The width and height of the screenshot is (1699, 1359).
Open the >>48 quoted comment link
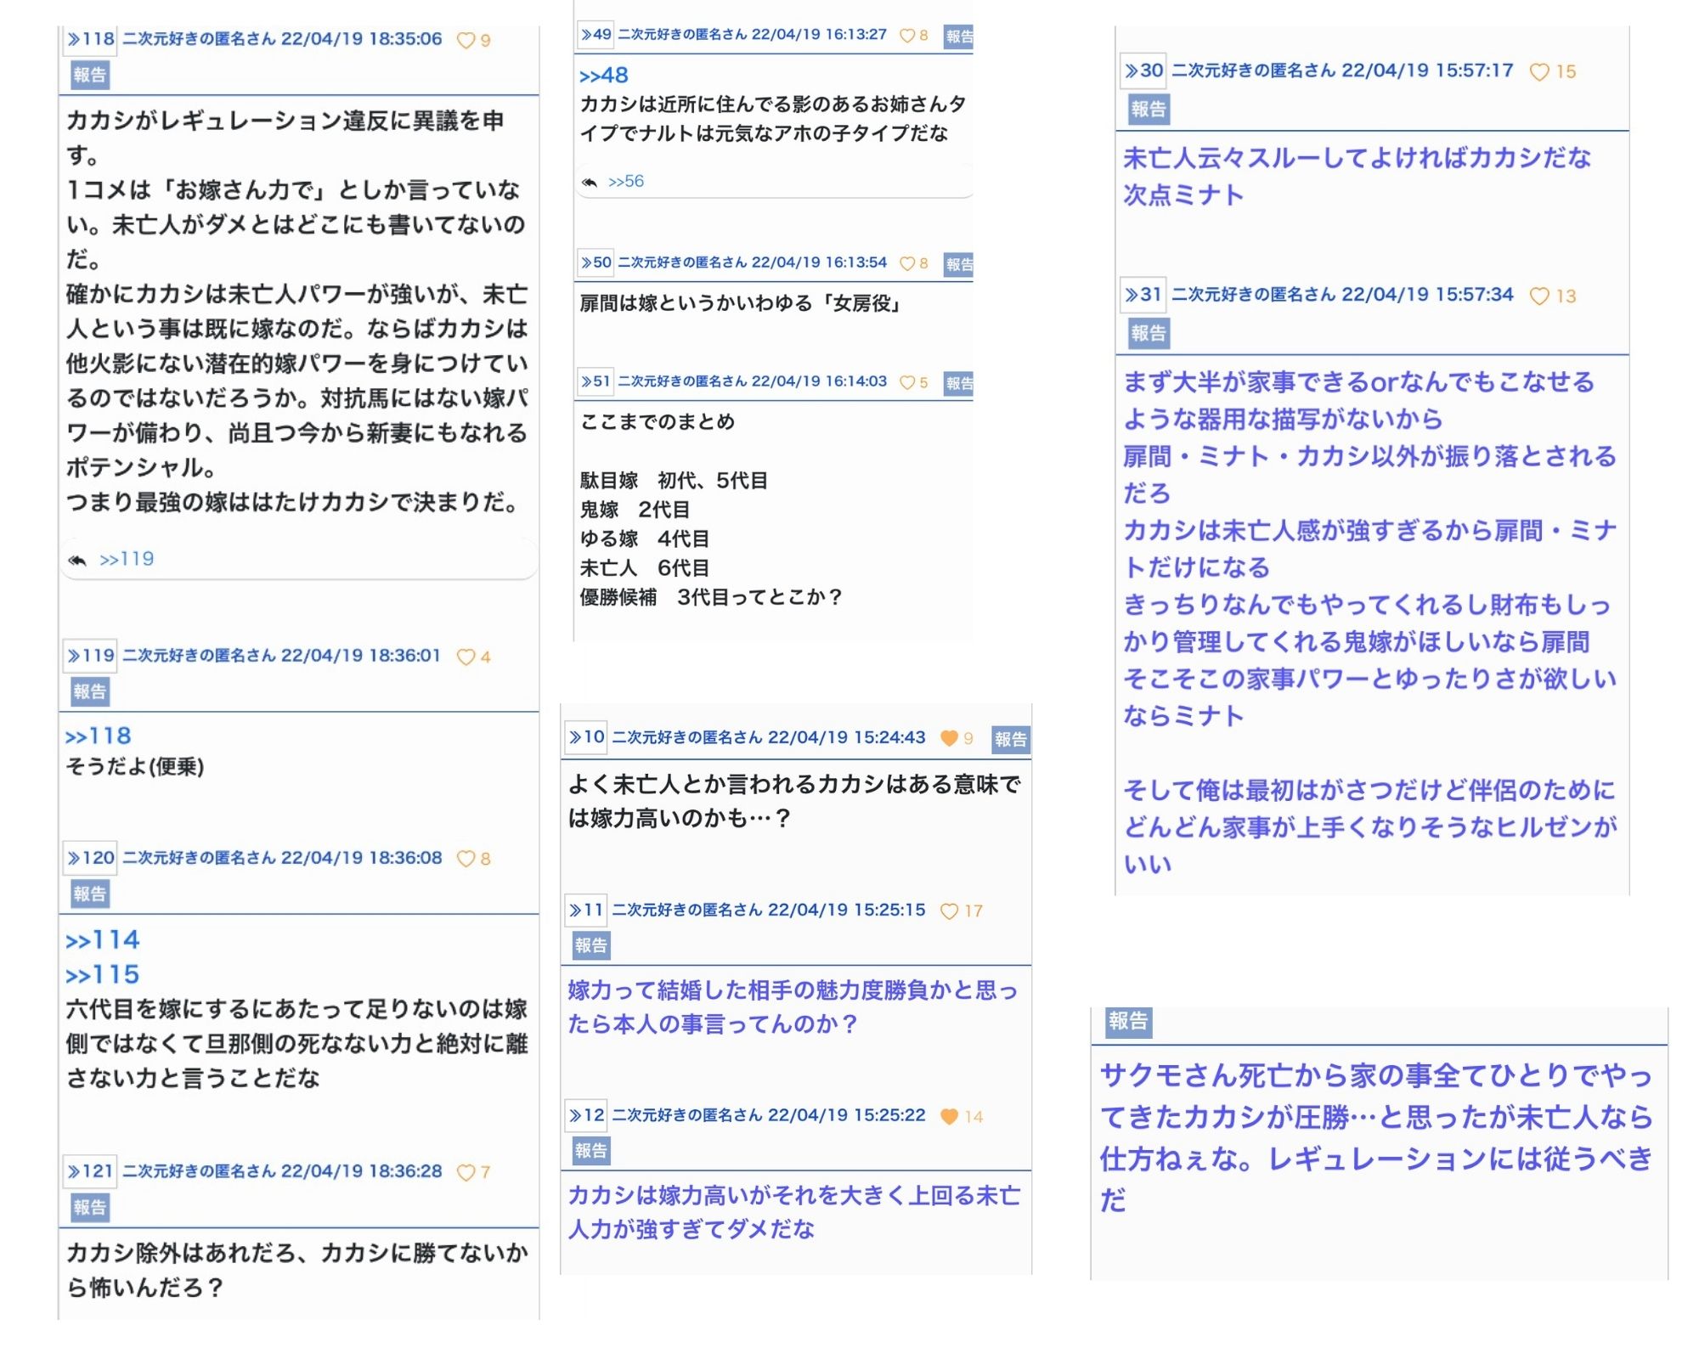[x=603, y=76]
